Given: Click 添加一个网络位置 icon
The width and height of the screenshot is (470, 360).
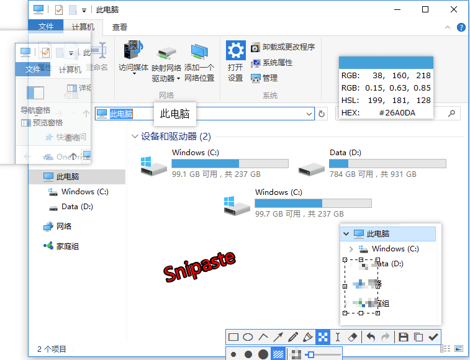Looking at the screenshot, I should coord(199,51).
